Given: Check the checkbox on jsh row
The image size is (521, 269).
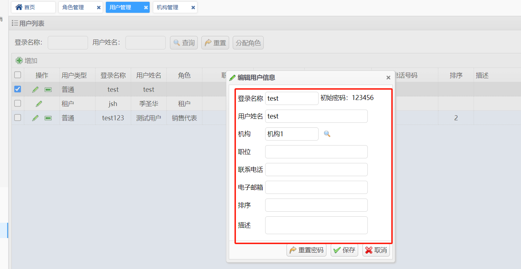Looking at the screenshot, I should pyautogui.click(x=17, y=104).
